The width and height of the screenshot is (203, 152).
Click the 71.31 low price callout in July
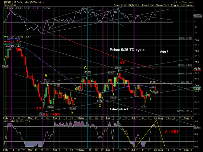[x=144, y=107]
